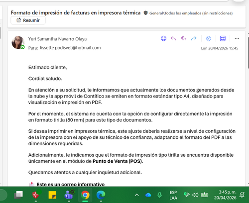The height and width of the screenshot is (203, 249).
Task: Open the sensitivity label shield icon
Action: [x=145, y=13]
